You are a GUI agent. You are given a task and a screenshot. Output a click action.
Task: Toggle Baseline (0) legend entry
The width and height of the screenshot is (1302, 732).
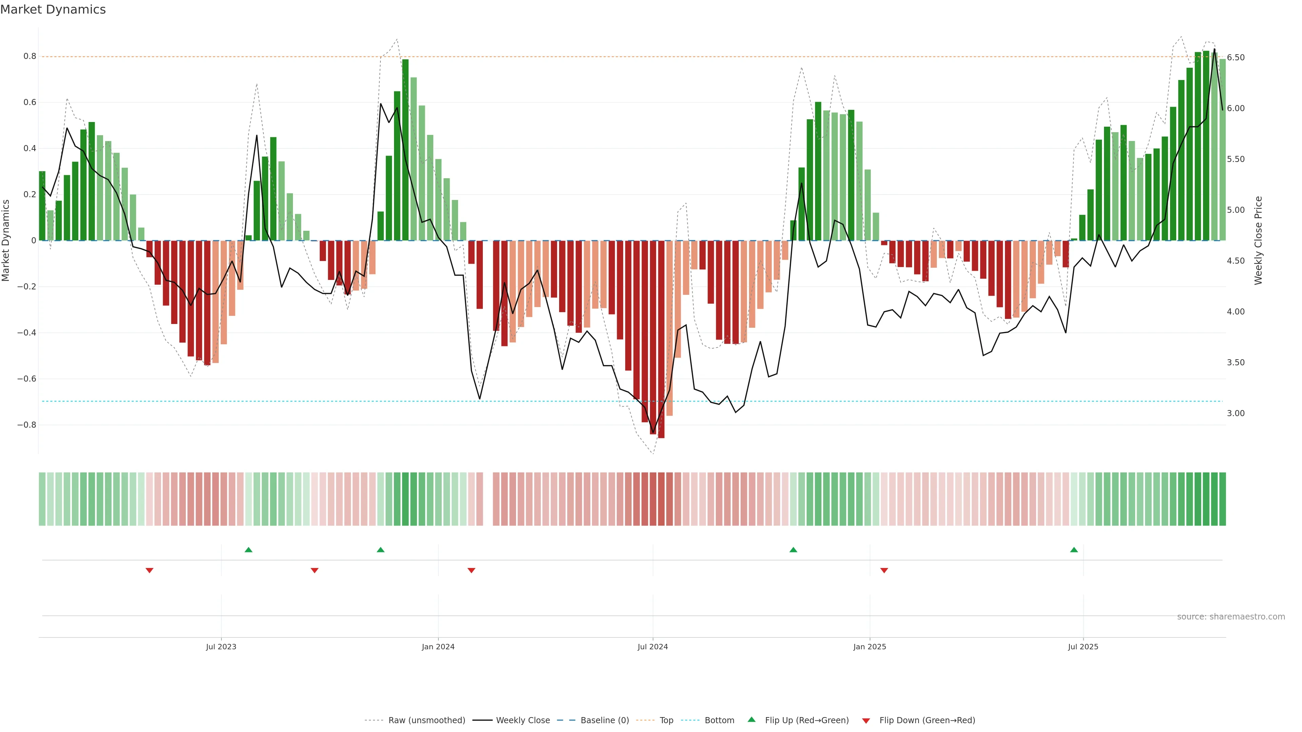tap(605, 720)
